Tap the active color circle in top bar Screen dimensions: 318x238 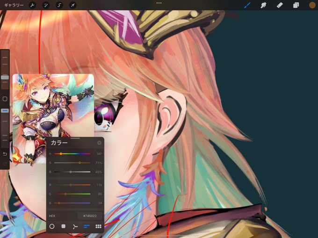coord(312,5)
